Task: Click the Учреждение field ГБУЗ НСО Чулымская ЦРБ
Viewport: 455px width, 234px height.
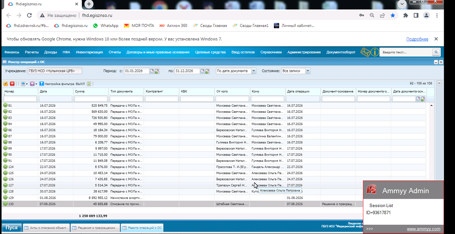Action: (x=55, y=71)
